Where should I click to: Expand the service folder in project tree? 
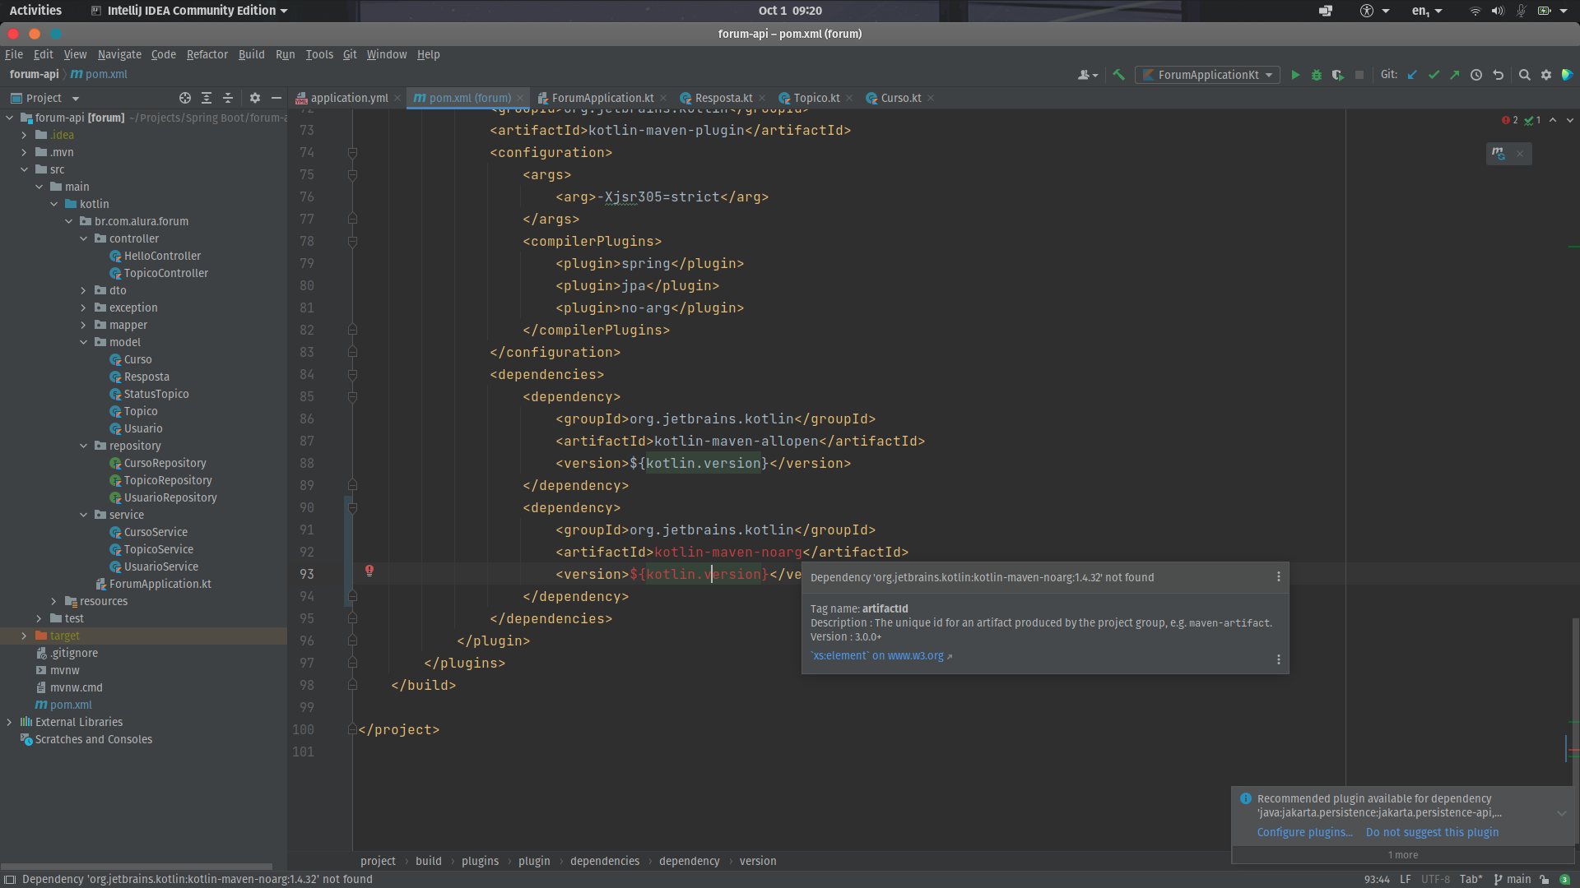pos(85,514)
